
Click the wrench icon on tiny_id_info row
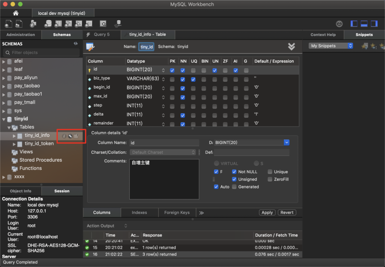70,136
